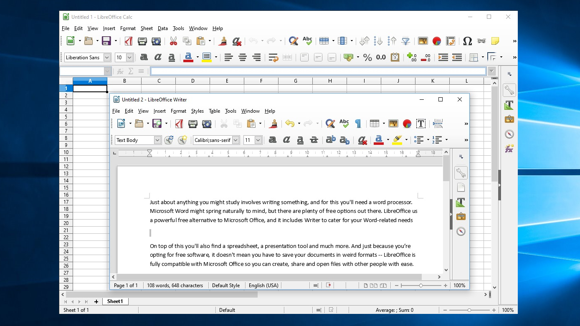Open the Navigator in the Calc sidebar

[509, 134]
